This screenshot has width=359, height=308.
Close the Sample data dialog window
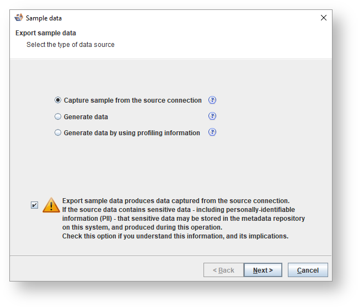(x=323, y=18)
